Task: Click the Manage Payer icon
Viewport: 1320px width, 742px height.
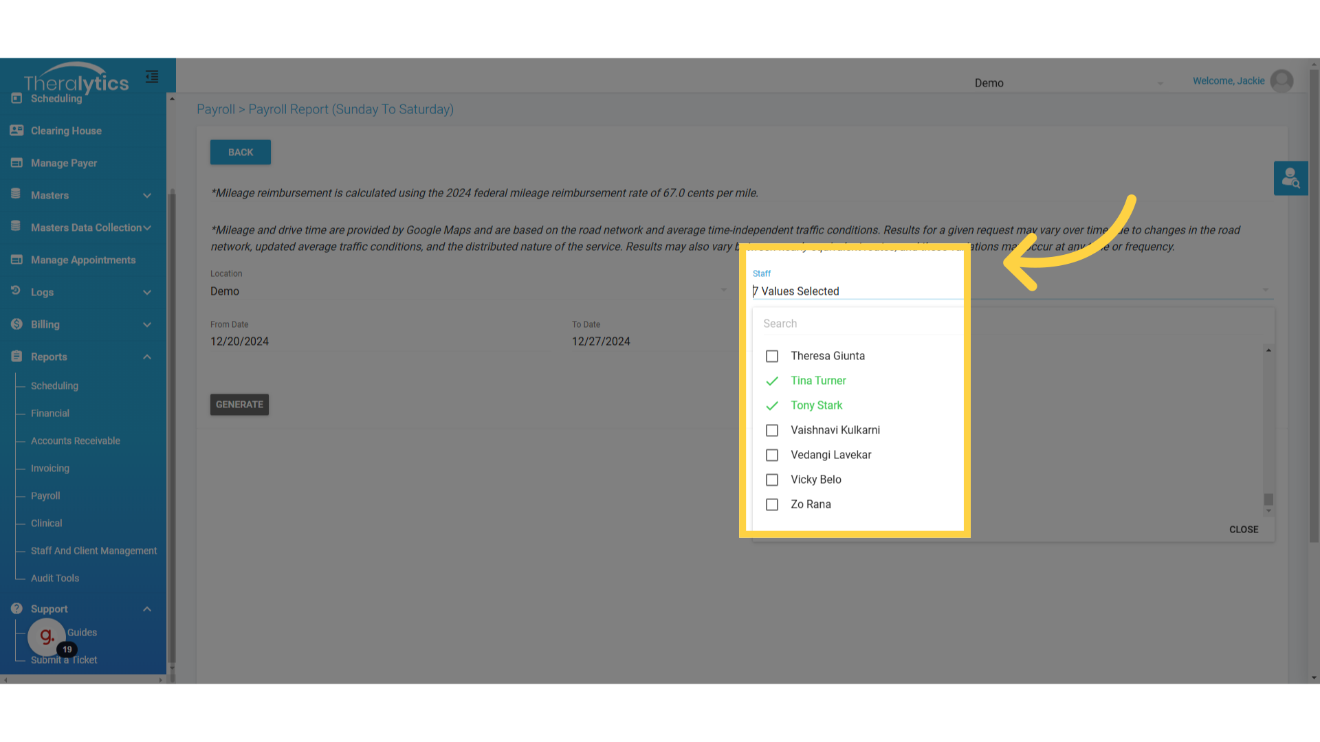Action: pyautogui.click(x=16, y=163)
